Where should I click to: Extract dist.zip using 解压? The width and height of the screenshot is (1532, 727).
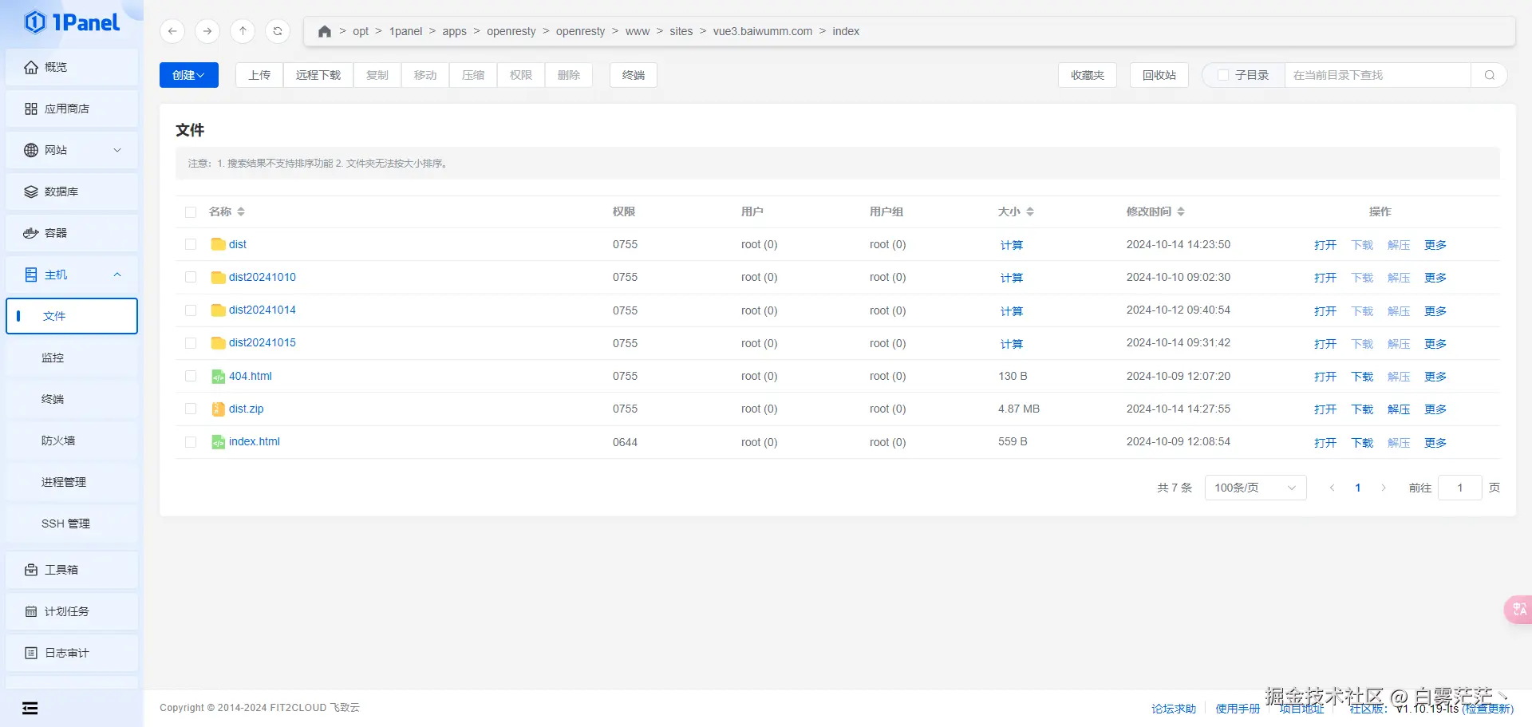pos(1399,409)
